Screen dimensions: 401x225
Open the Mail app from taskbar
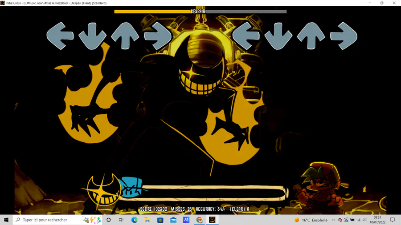tap(173, 220)
